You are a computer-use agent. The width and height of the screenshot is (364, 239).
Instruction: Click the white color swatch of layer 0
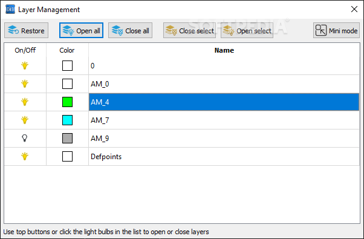(x=67, y=66)
